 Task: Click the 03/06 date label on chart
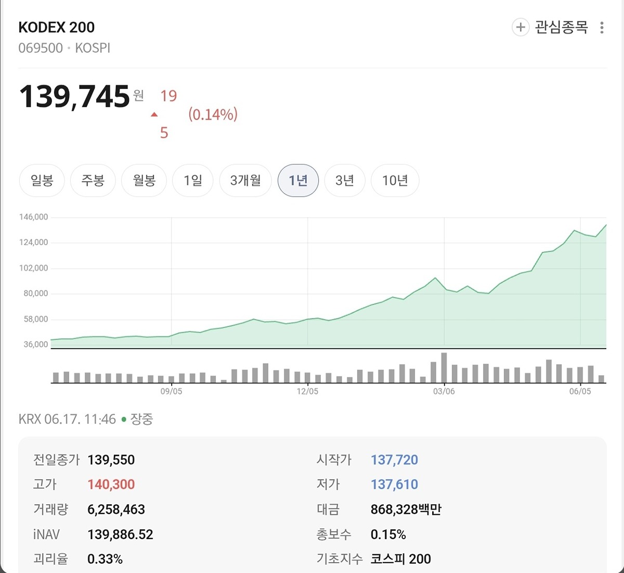point(444,391)
